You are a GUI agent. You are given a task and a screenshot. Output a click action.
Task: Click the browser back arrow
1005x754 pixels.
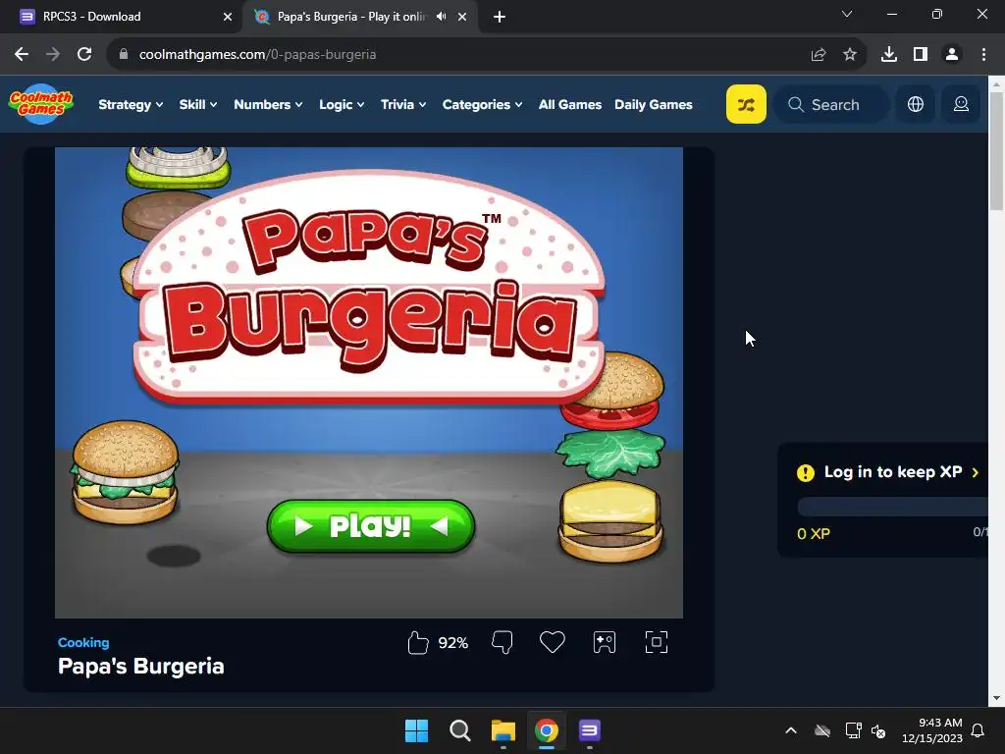tap(22, 55)
